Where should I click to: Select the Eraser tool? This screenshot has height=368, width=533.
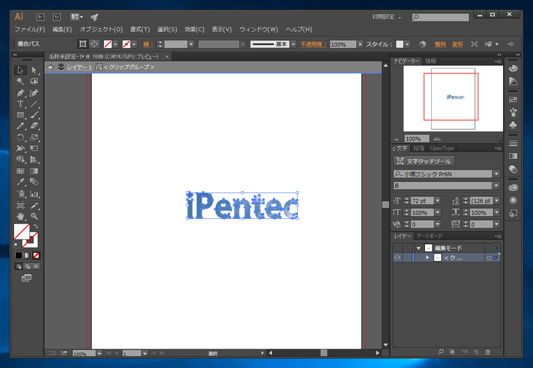pyautogui.click(x=34, y=126)
